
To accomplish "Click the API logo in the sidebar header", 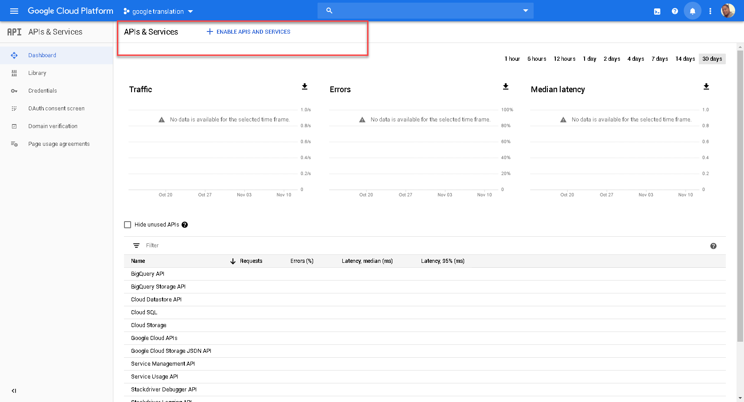I will coord(14,32).
